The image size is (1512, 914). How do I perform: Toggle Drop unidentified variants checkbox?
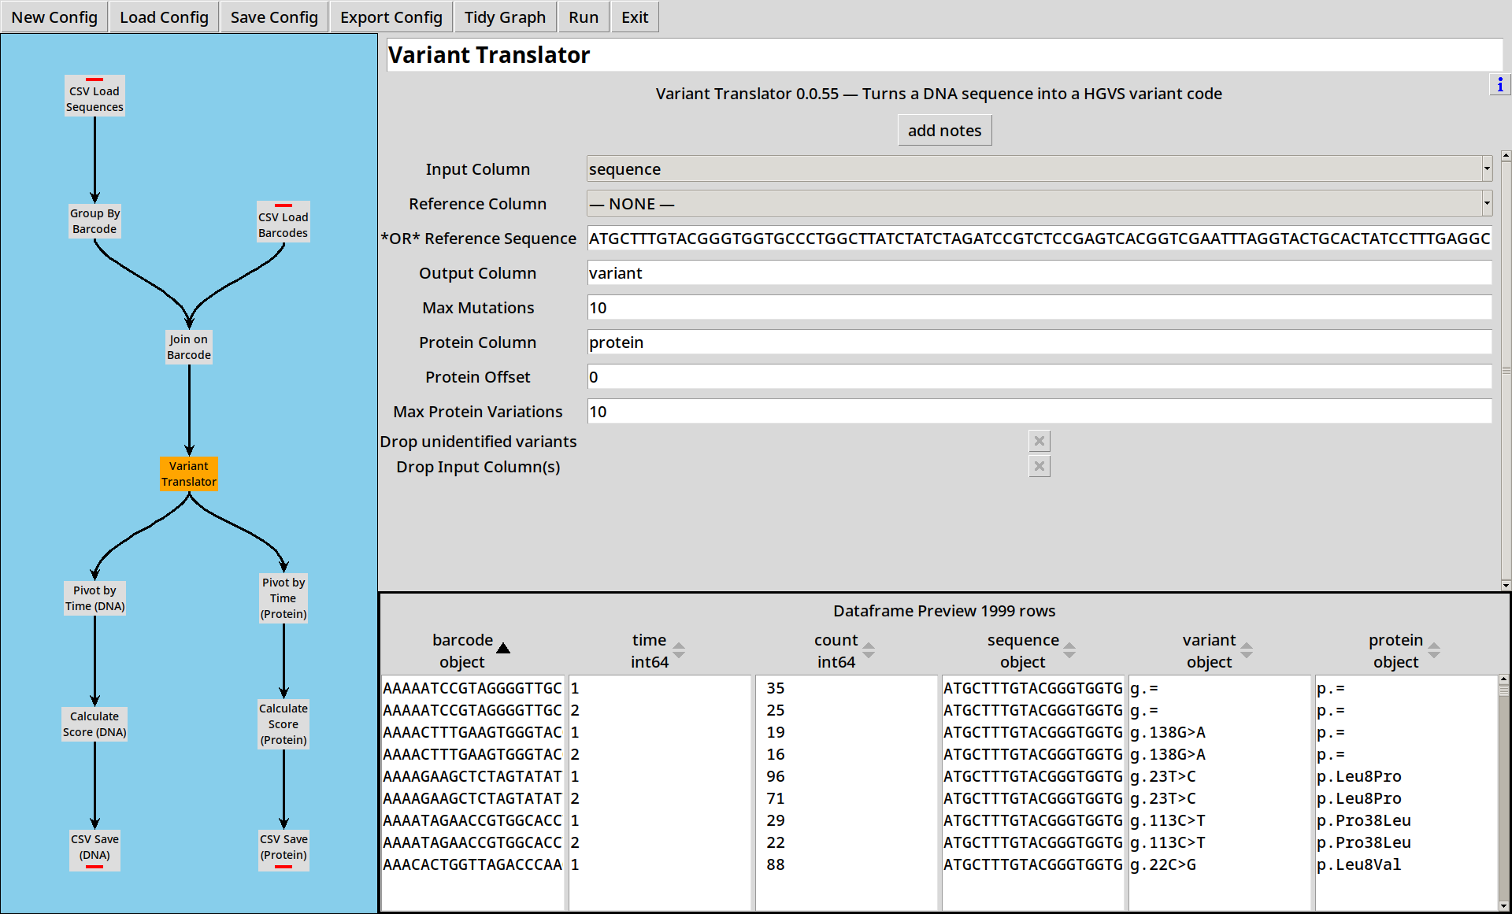tap(1039, 441)
